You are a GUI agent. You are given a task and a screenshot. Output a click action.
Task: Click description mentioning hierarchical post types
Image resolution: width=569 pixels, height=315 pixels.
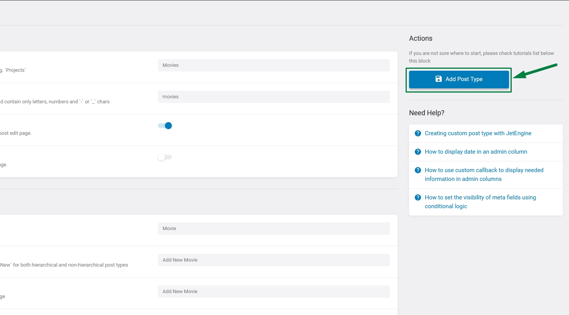tap(64, 265)
